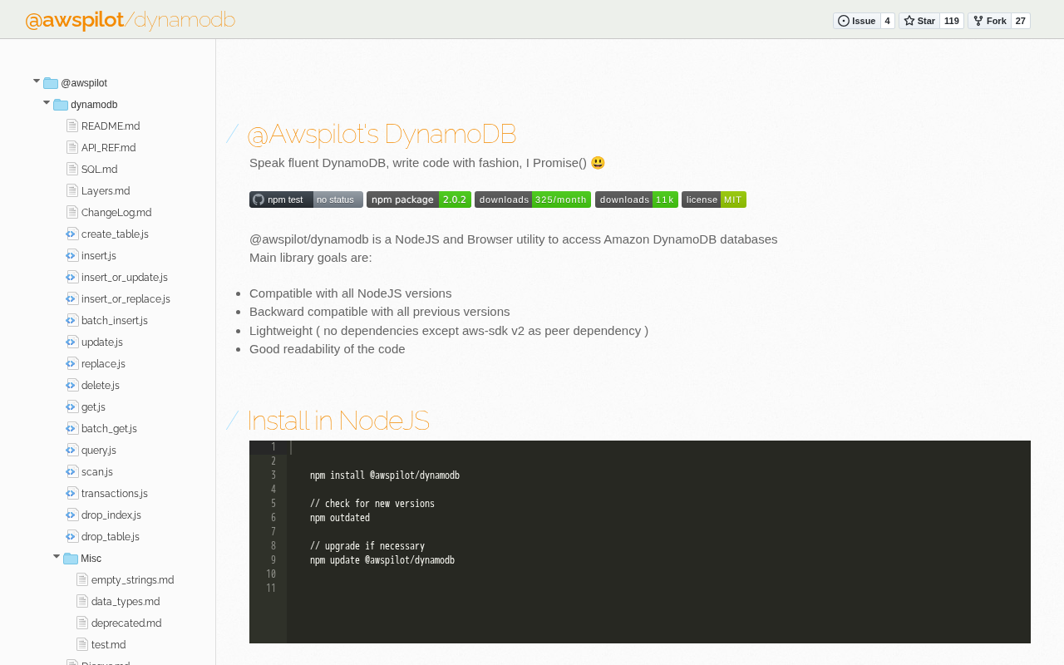Click the @awspilot/dynamodb header logo link
1064x665 pixels.
pyautogui.click(x=131, y=20)
